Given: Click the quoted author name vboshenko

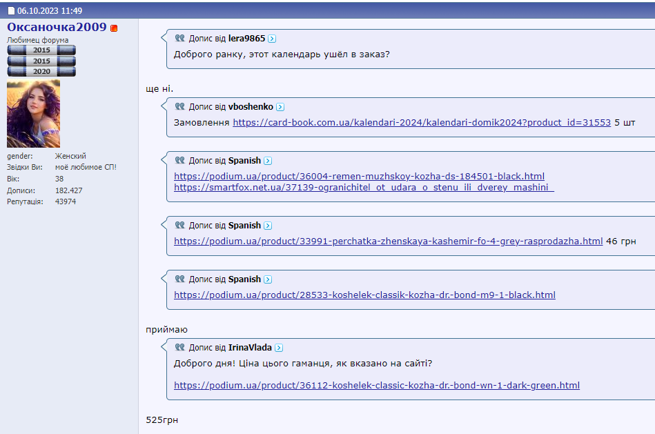Looking at the screenshot, I should [x=251, y=106].
